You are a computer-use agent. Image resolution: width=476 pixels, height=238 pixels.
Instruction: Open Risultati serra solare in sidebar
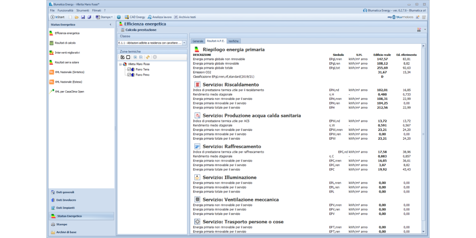64,62
